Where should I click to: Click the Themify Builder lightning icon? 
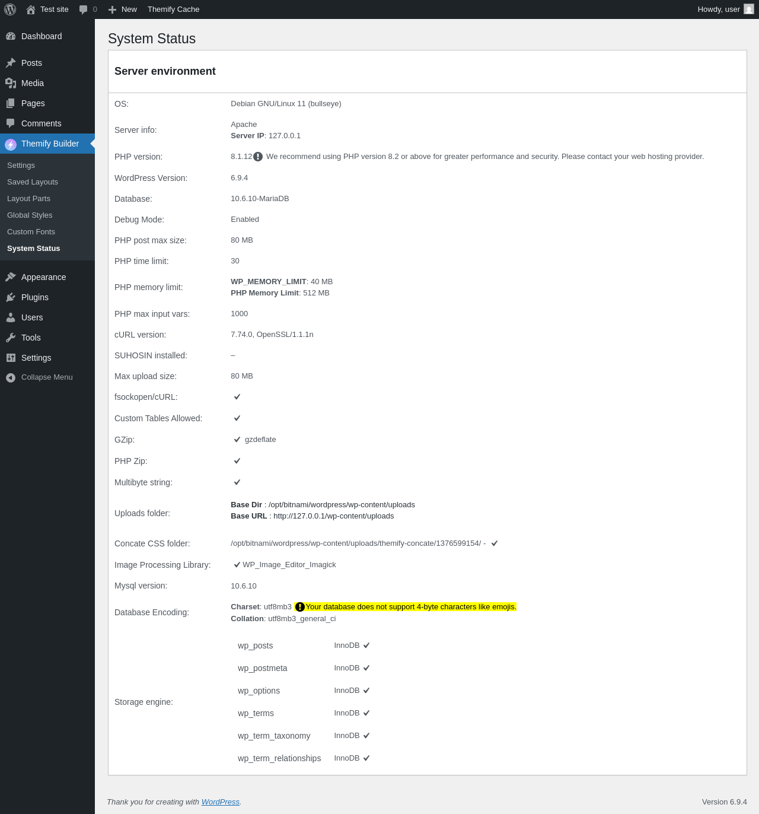(11, 144)
